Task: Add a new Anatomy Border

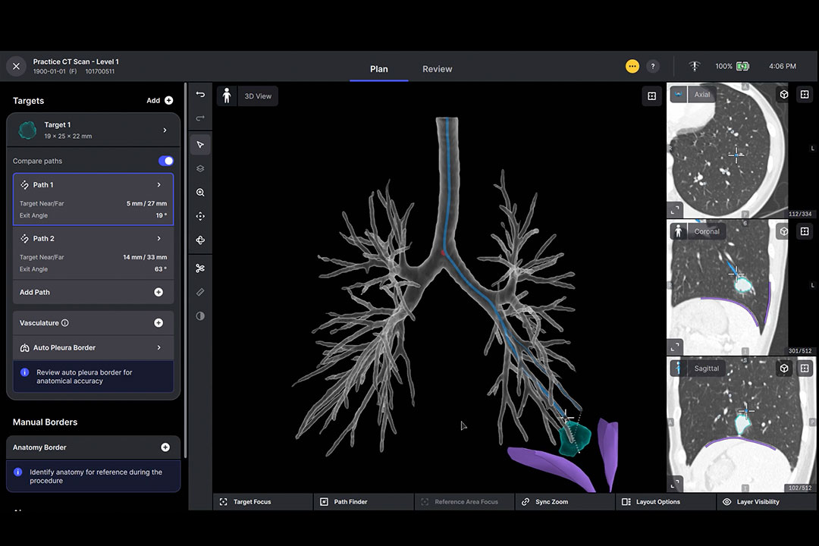Action: click(165, 447)
